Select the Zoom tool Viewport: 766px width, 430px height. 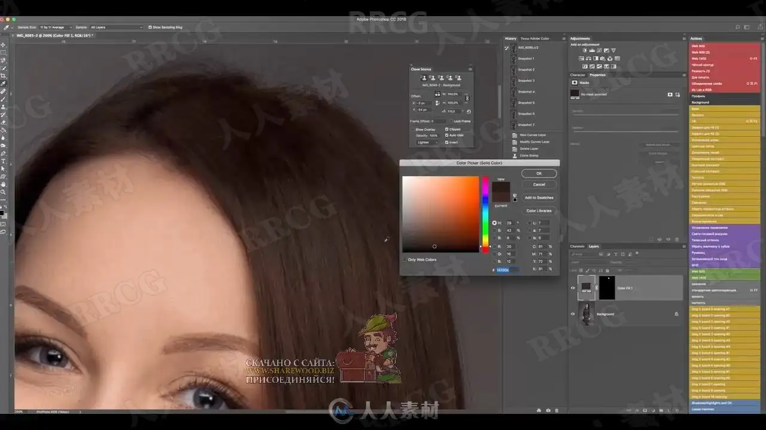coord(3,192)
